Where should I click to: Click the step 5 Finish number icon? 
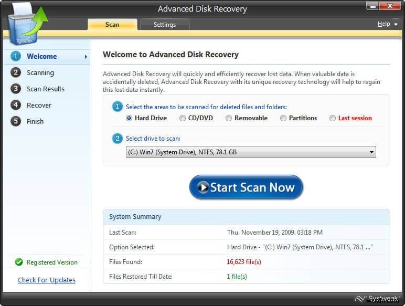(16, 121)
